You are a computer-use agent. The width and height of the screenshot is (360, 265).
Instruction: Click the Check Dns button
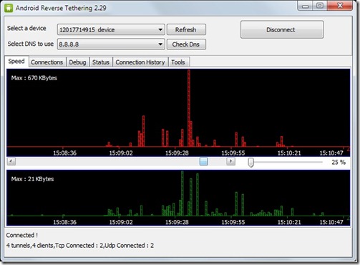point(186,44)
